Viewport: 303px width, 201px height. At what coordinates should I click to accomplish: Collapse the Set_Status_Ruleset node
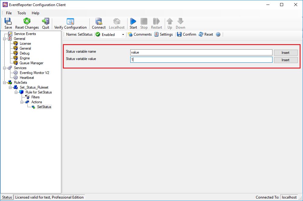[x=10, y=87]
